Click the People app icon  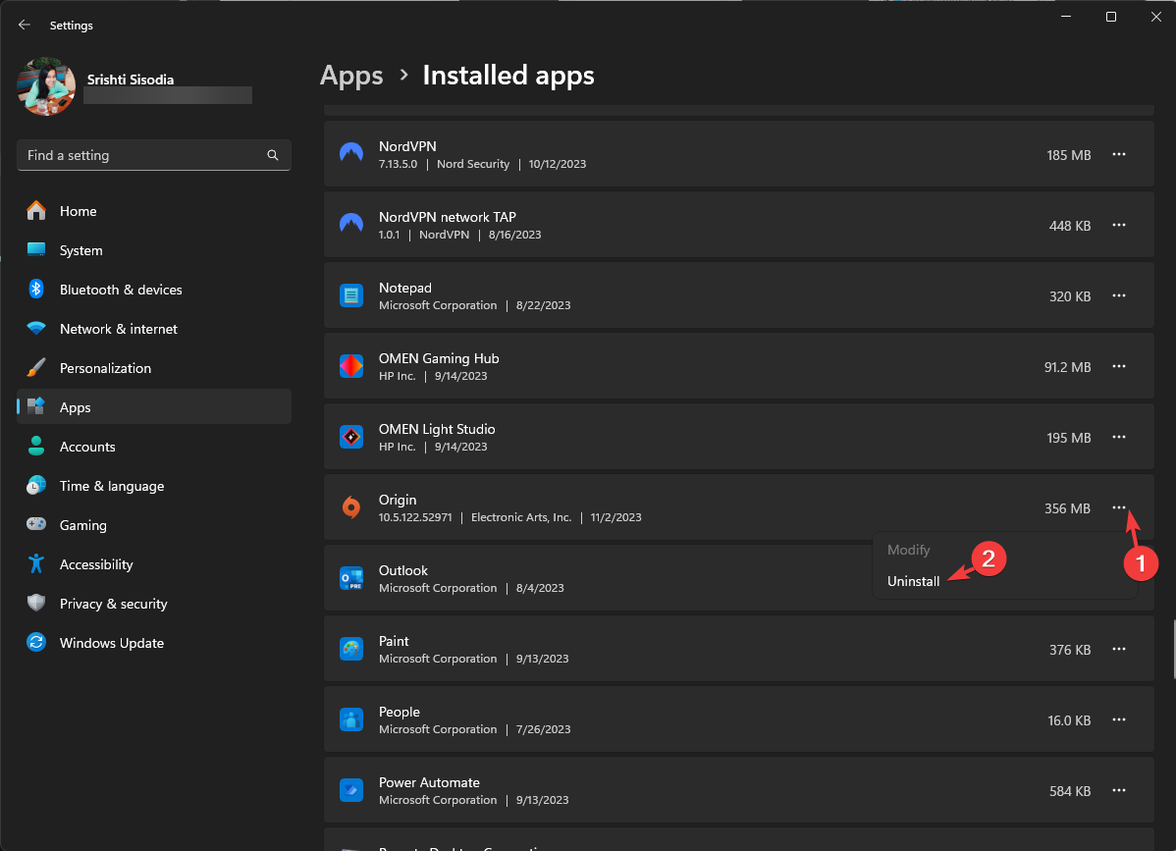point(351,719)
